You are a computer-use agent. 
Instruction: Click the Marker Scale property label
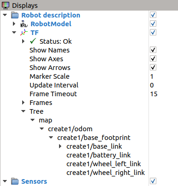[49, 76]
